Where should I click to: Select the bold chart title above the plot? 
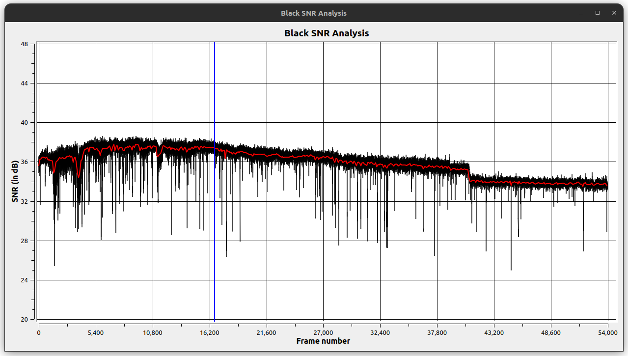[x=327, y=33]
